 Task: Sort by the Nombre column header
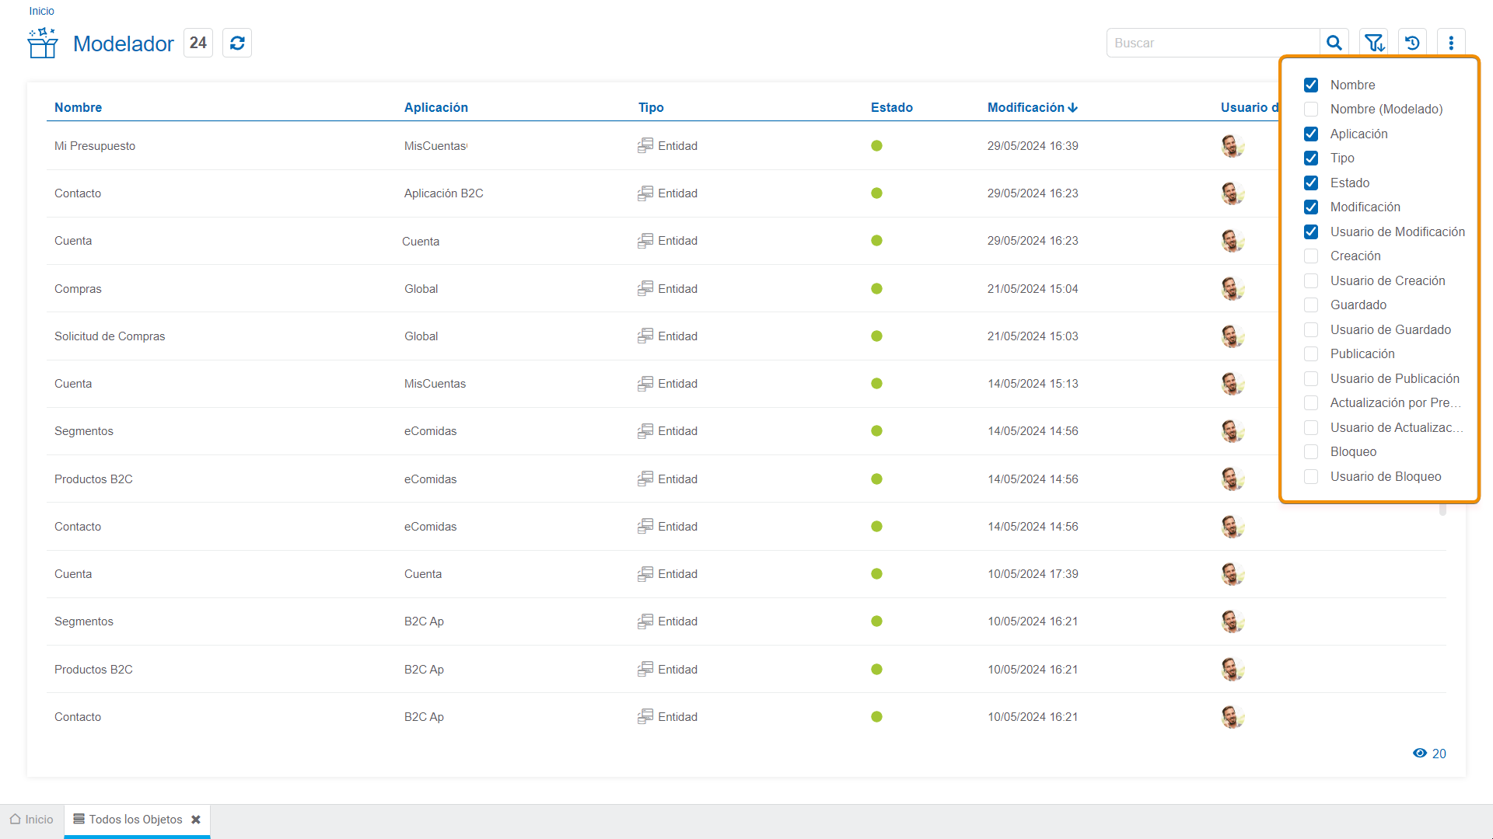point(78,107)
